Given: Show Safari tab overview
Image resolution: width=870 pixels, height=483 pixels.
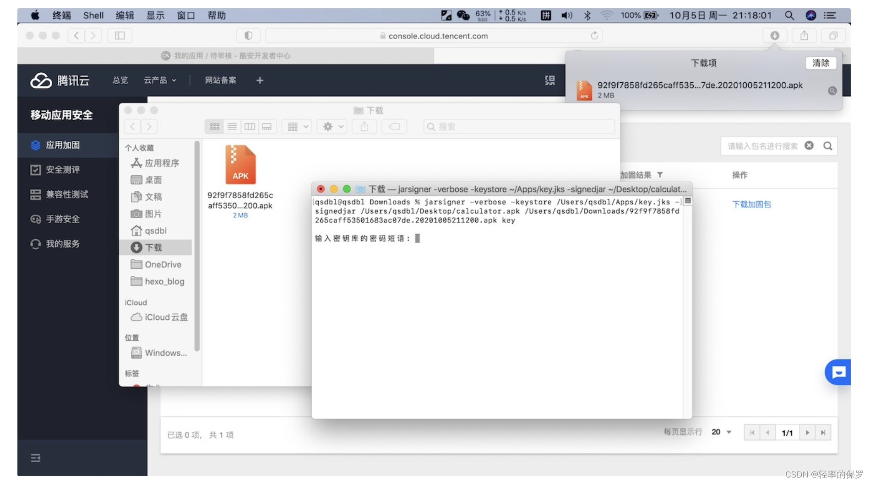Looking at the screenshot, I should pos(833,36).
